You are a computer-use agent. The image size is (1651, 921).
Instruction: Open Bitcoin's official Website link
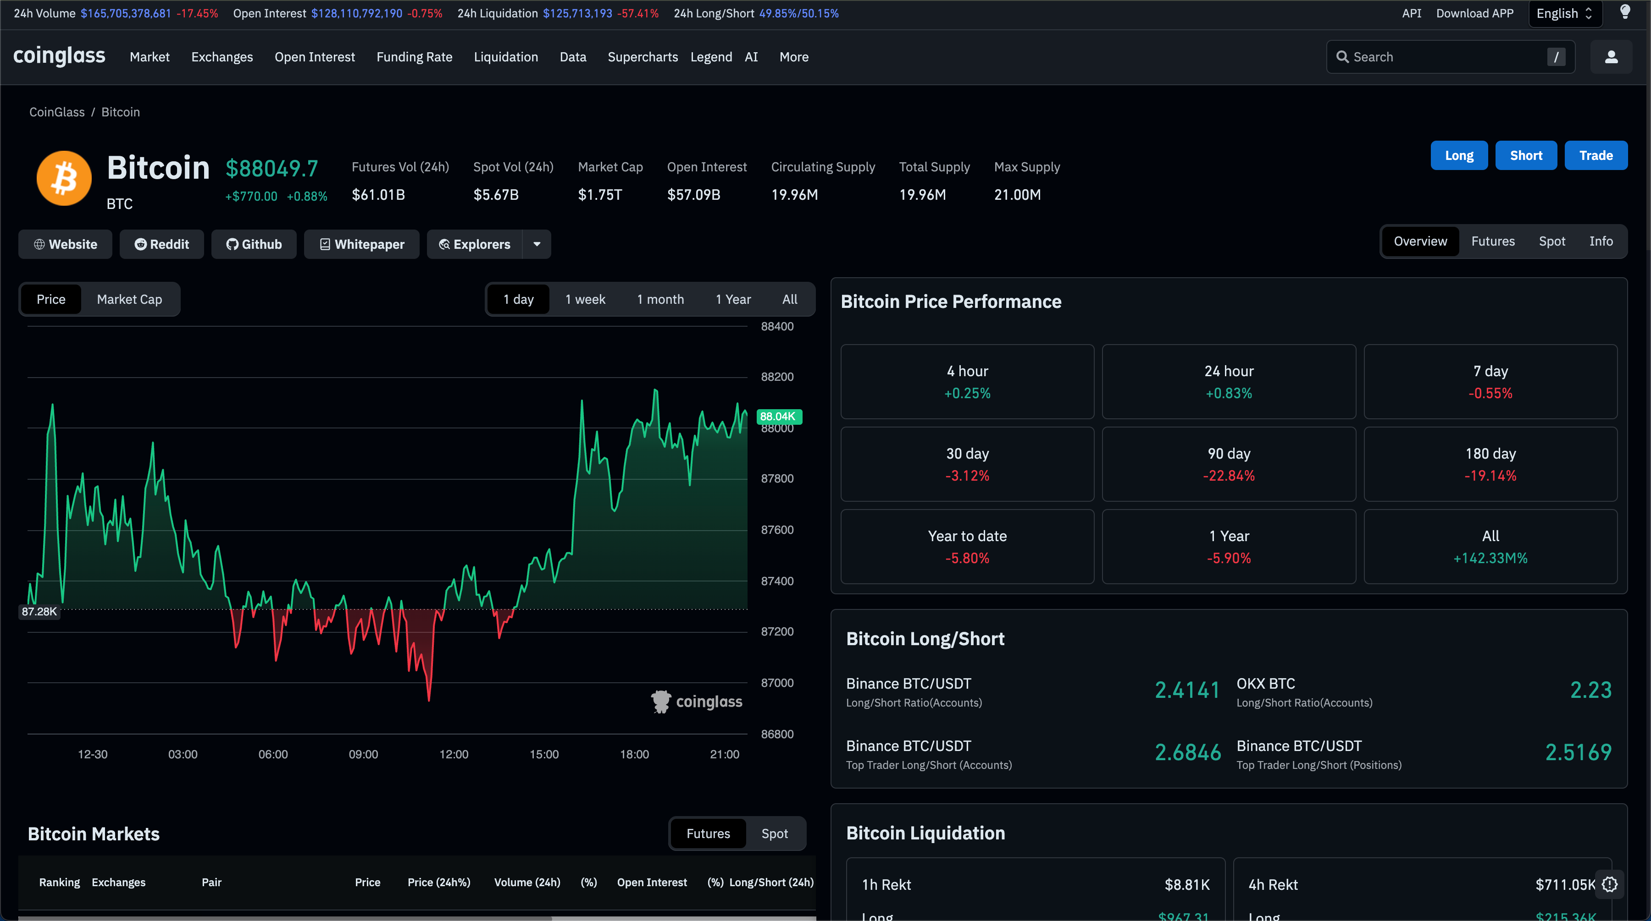point(66,244)
